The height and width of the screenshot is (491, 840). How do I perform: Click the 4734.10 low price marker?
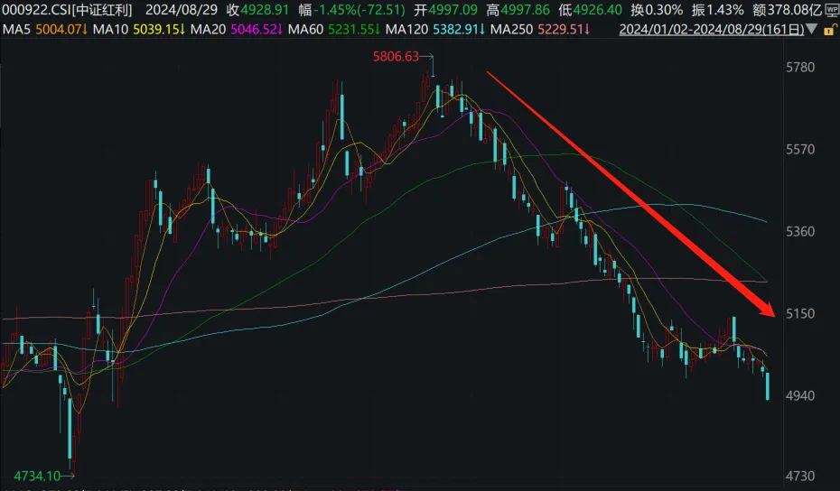pos(36,475)
